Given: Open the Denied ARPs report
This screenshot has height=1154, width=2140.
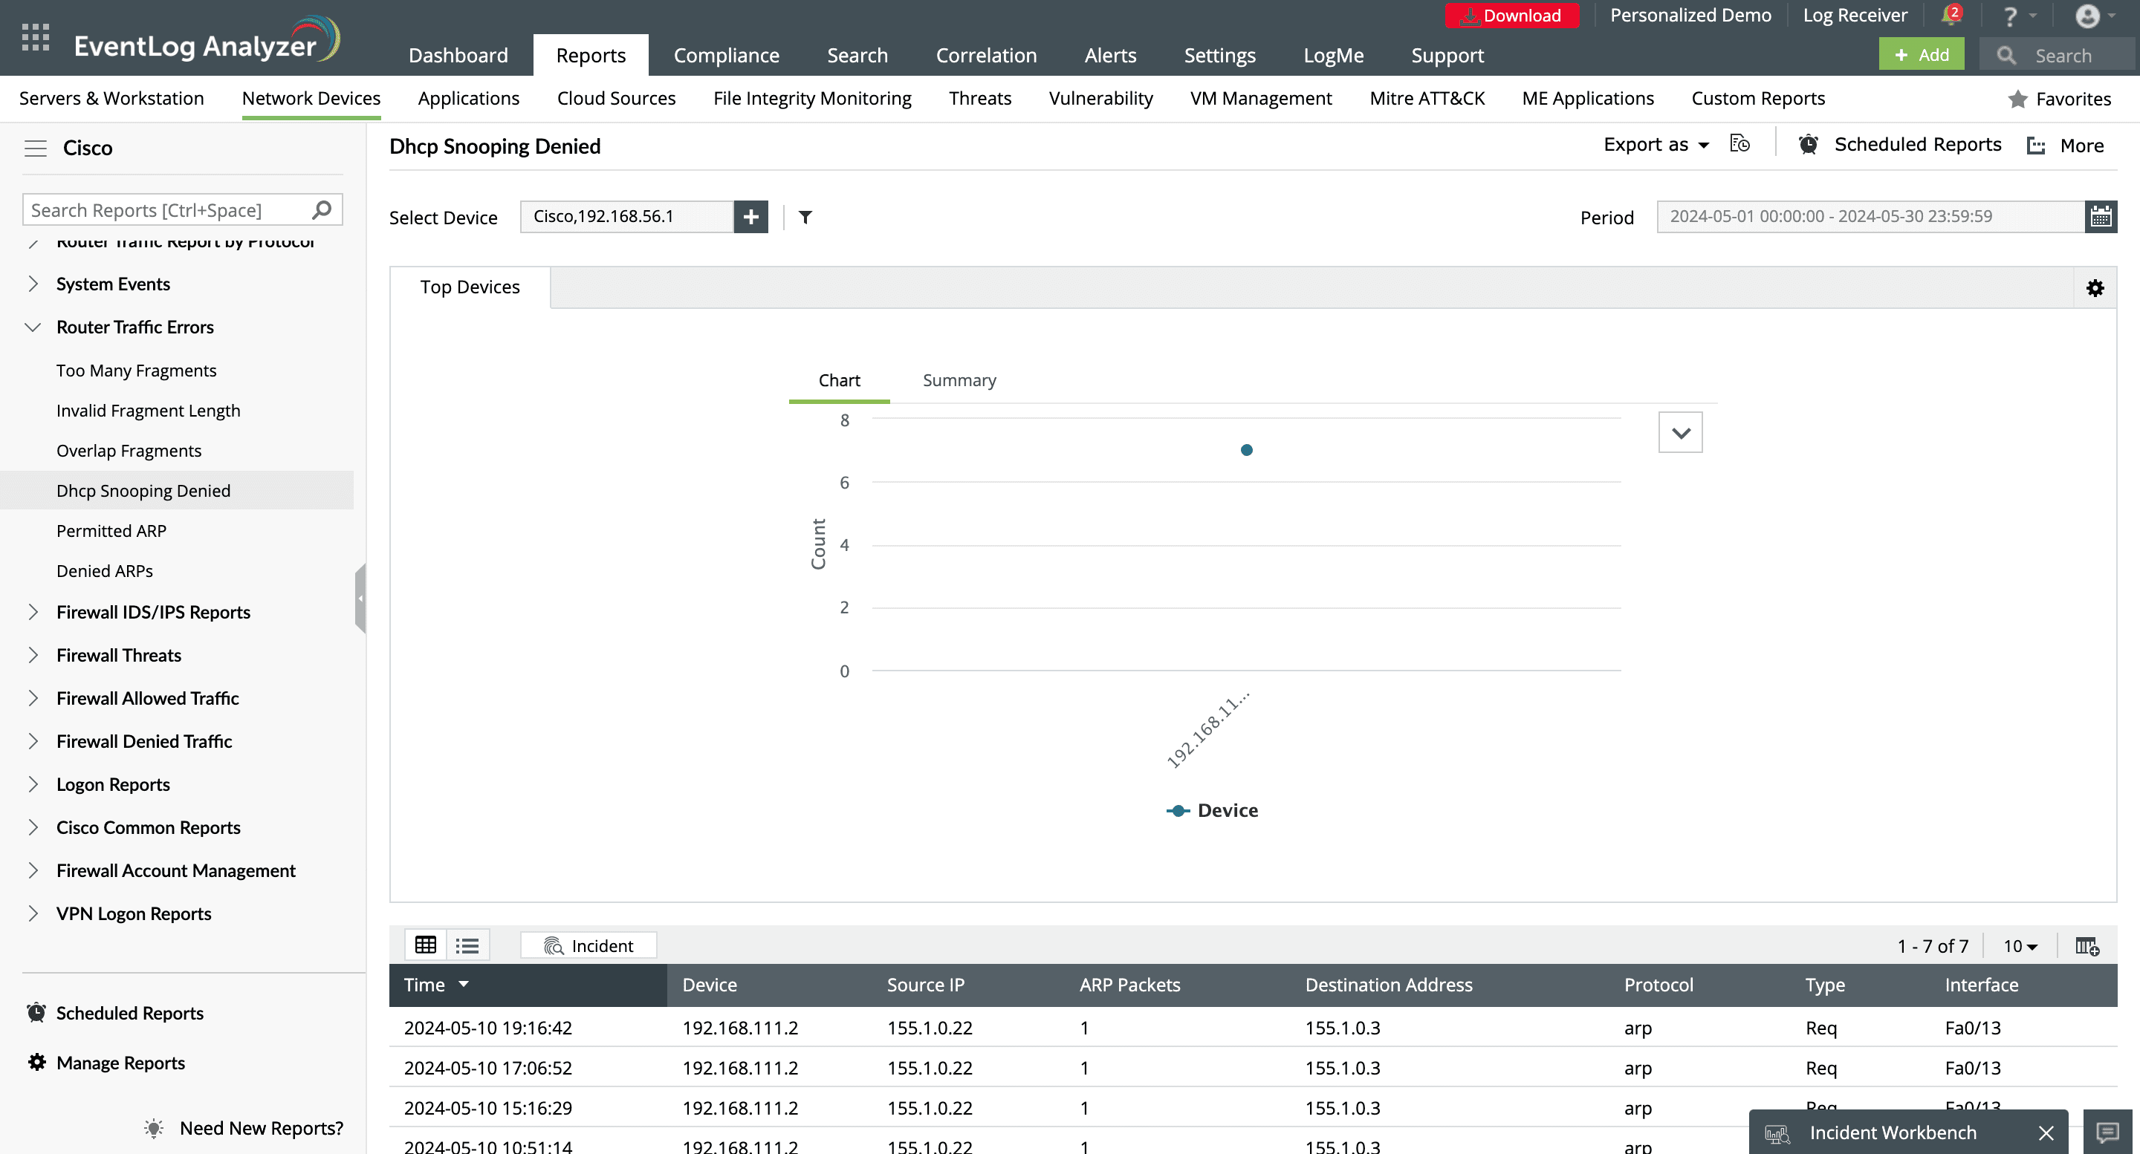Looking at the screenshot, I should click(105, 570).
